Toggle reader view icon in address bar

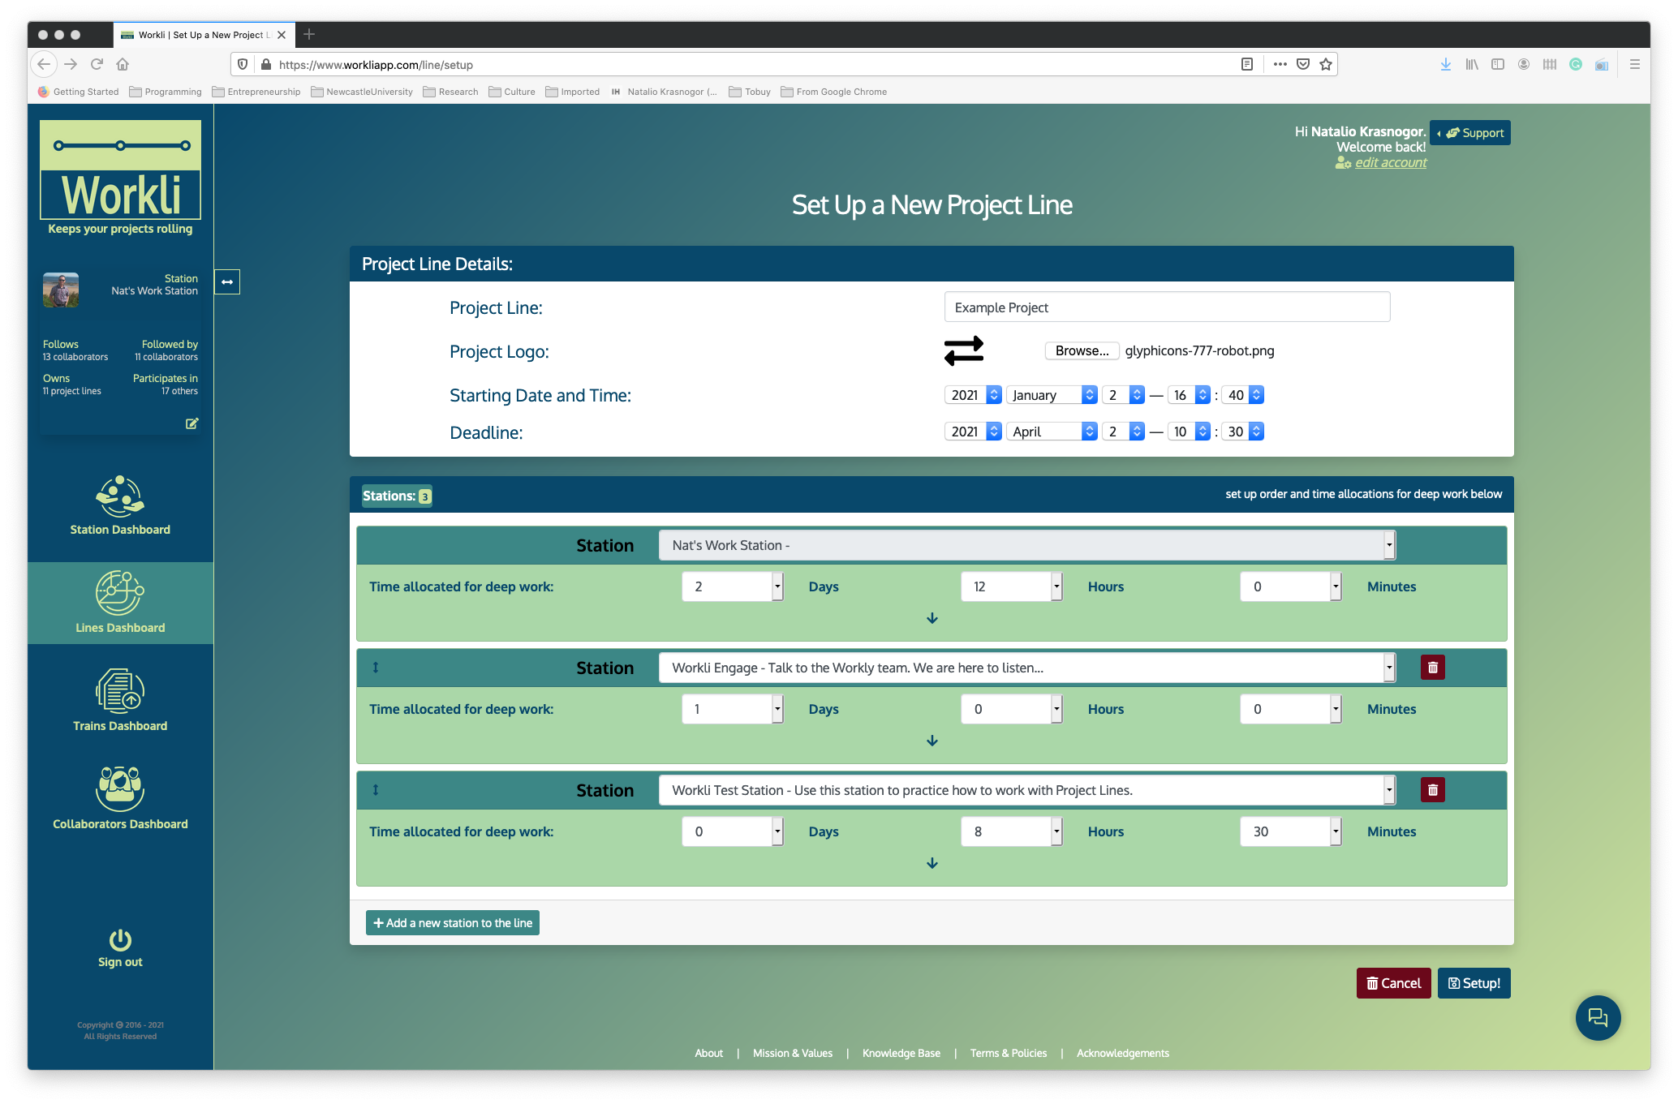(x=1247, y=64)
